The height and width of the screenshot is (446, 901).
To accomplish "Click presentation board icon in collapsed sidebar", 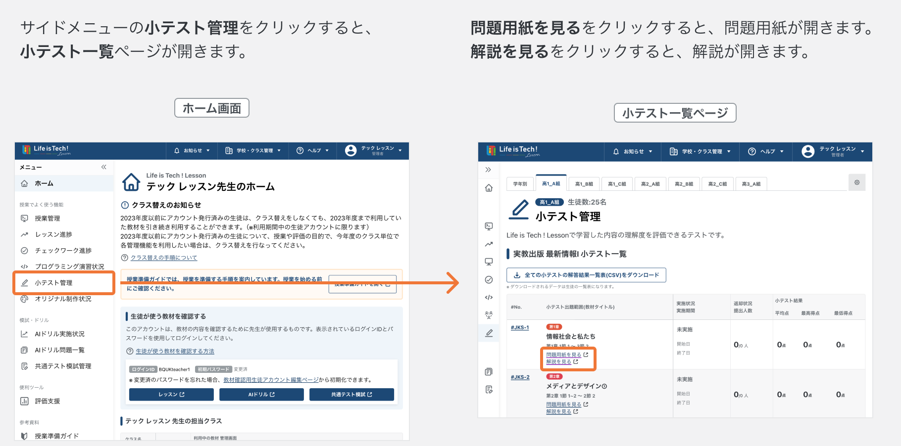I will tap(489, 262).
